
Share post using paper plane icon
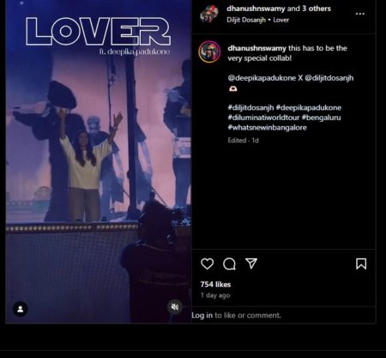click(x=251, y=264)
